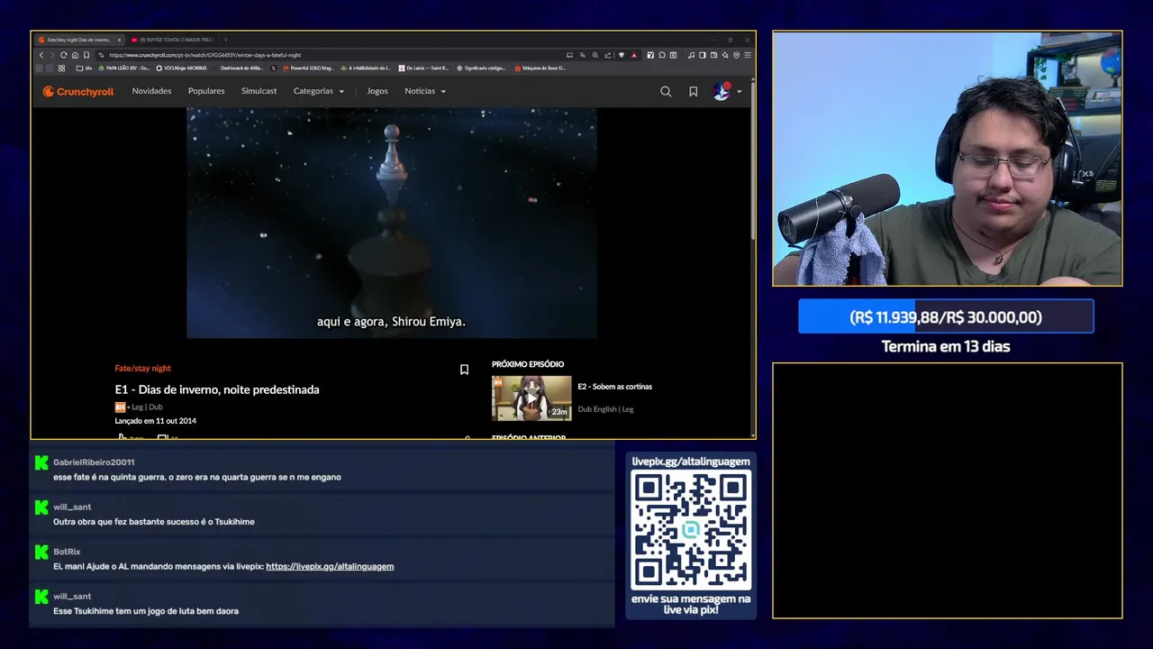Image resolution: width=1153 pixels, height=649 pixels.
Task: Open Brave Shields lion icon
Action: tap(622, 55)
